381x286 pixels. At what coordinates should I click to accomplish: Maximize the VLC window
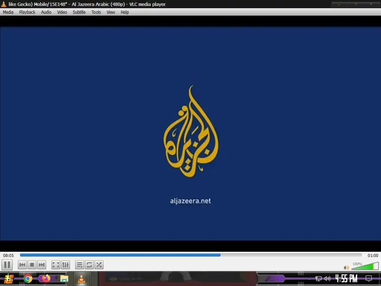(356, 4)
